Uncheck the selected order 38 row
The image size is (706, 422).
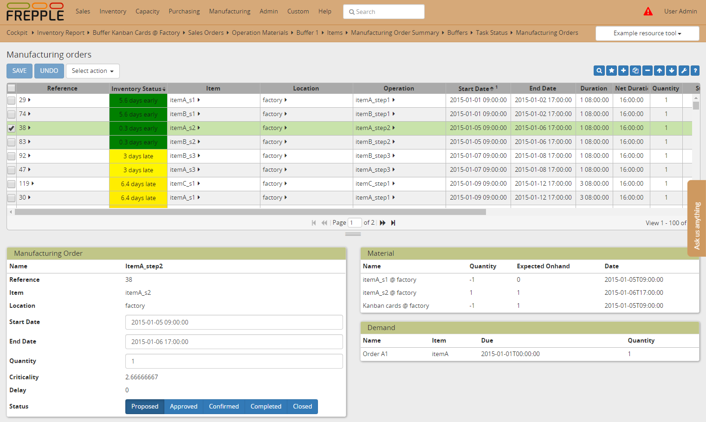12,128
